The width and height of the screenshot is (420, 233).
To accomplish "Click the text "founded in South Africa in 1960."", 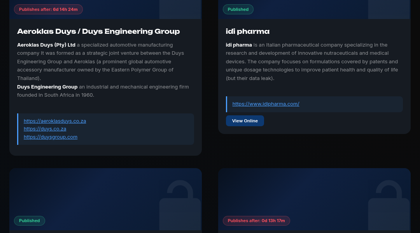I will (x=56, y=95).
